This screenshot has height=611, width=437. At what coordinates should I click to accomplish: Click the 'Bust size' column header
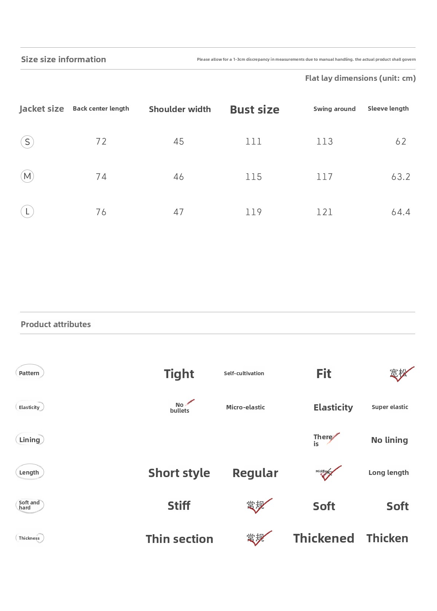point(255,110)
